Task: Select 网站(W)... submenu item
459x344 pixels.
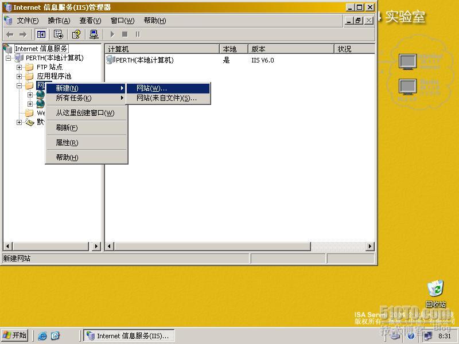Action: tap(168, 88)
